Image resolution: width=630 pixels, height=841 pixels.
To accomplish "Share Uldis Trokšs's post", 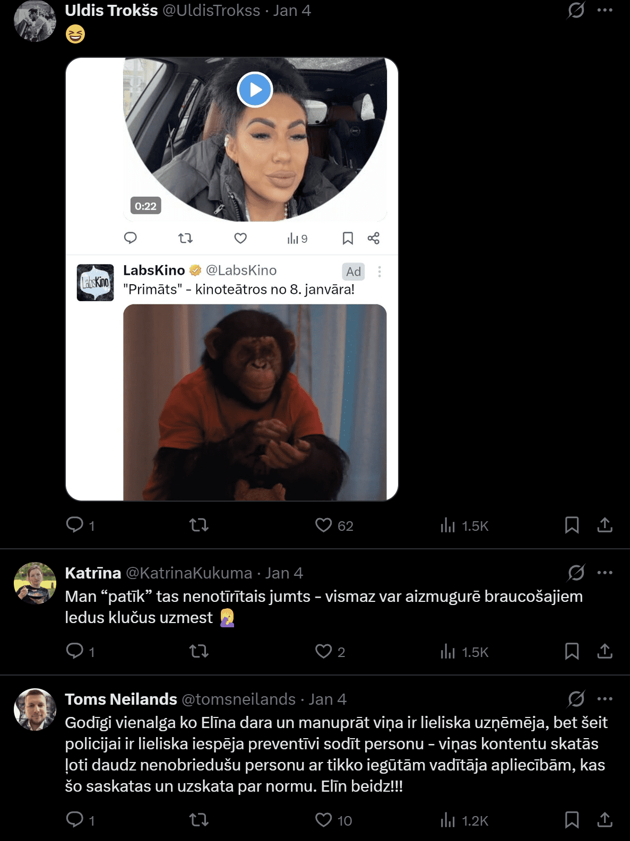I will click(x=605, y=525).
